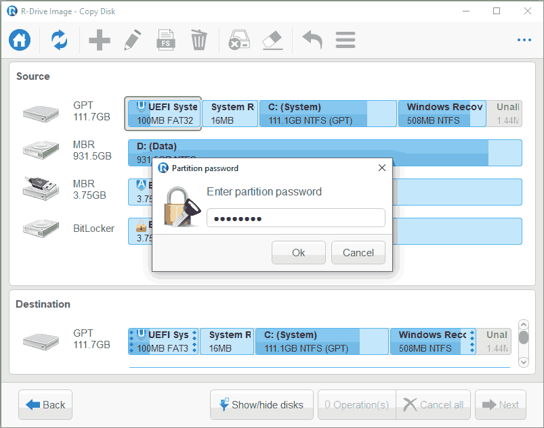Click the plus Create partition icon
Image resolution: width=544 pixels, height=428 pixels.
click(100, 40)
